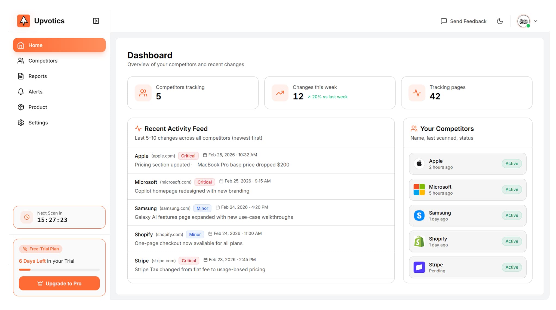The width and height of the screenshot is (556, 310).
Task: Click the Upvotics logo icon
Action: 23,21
